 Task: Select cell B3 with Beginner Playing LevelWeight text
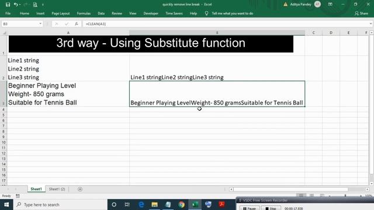tap(217, 94)
